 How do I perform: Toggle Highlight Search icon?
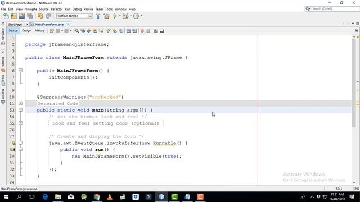(95, 31)
